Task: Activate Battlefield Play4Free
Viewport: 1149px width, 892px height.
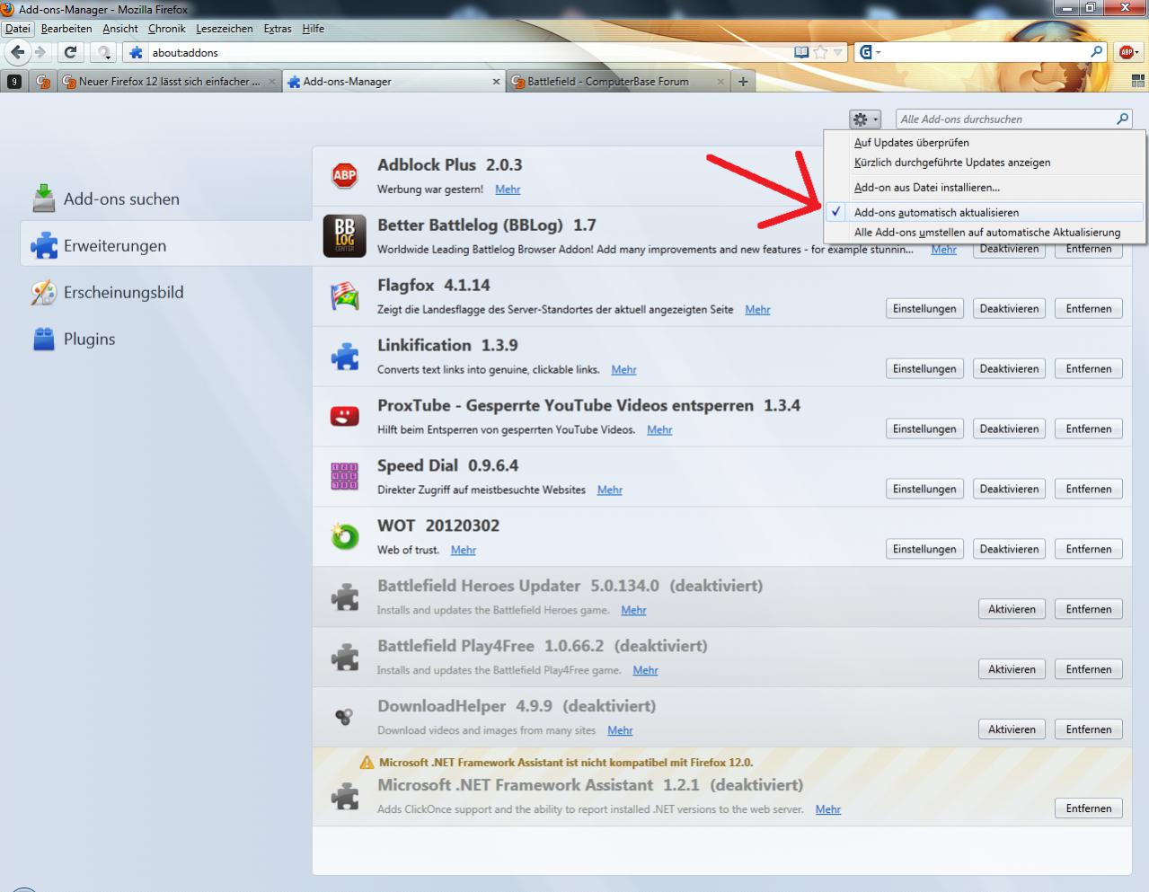Action: [x=1012, y=670]
